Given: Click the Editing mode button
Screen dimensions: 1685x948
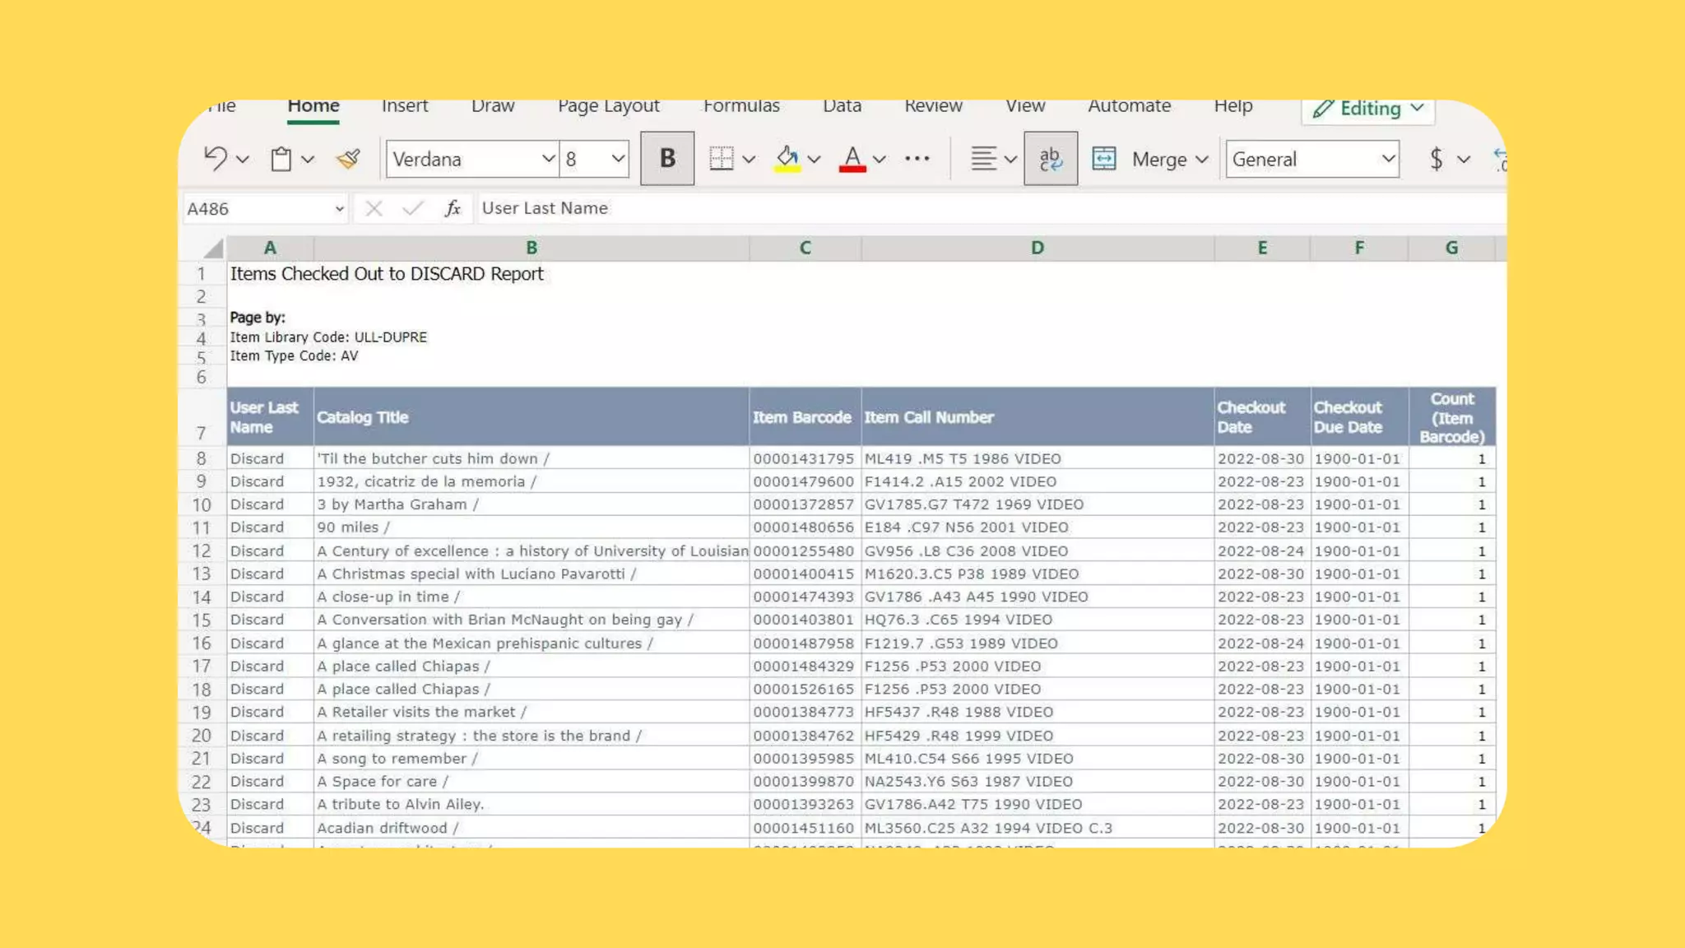Looking at the screenshot, I should pos(1368,109).
